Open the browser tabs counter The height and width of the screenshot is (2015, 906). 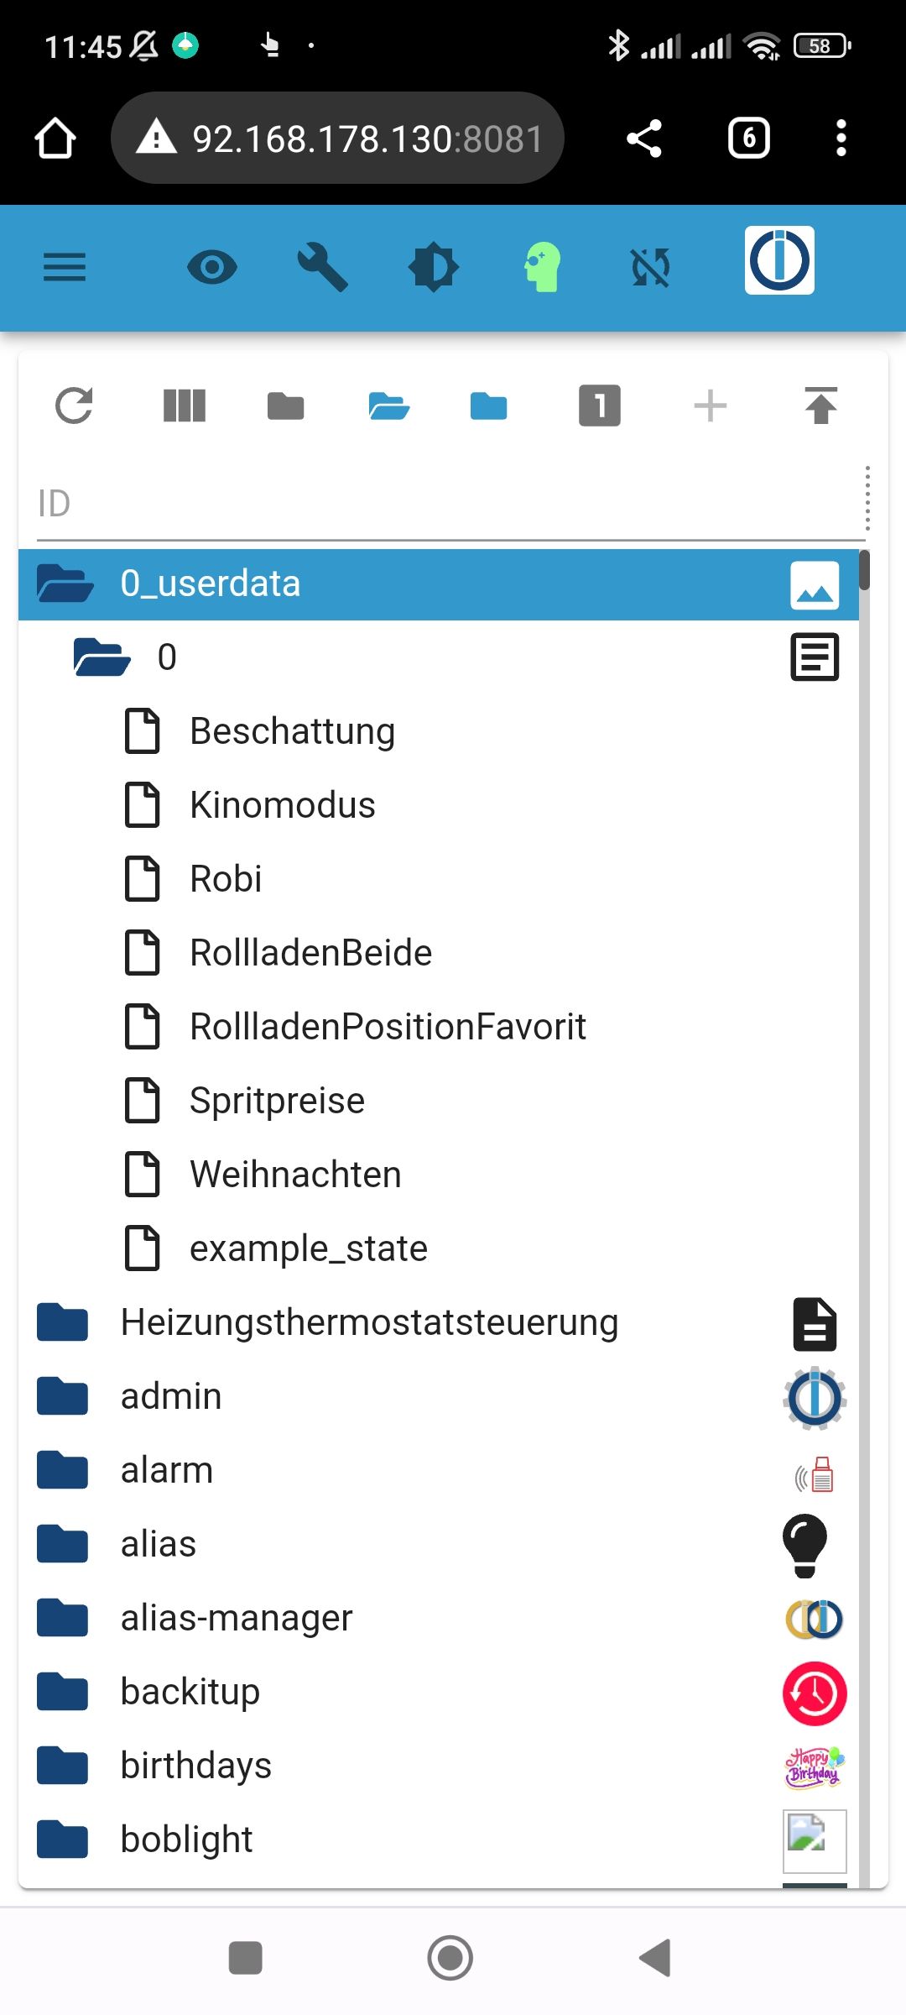tap(748, 139)
